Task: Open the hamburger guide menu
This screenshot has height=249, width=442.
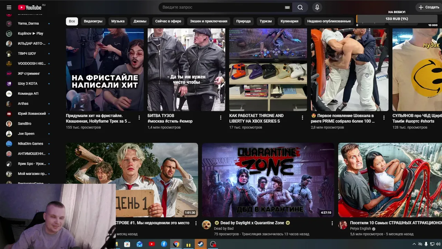Action: click(9, 7)
